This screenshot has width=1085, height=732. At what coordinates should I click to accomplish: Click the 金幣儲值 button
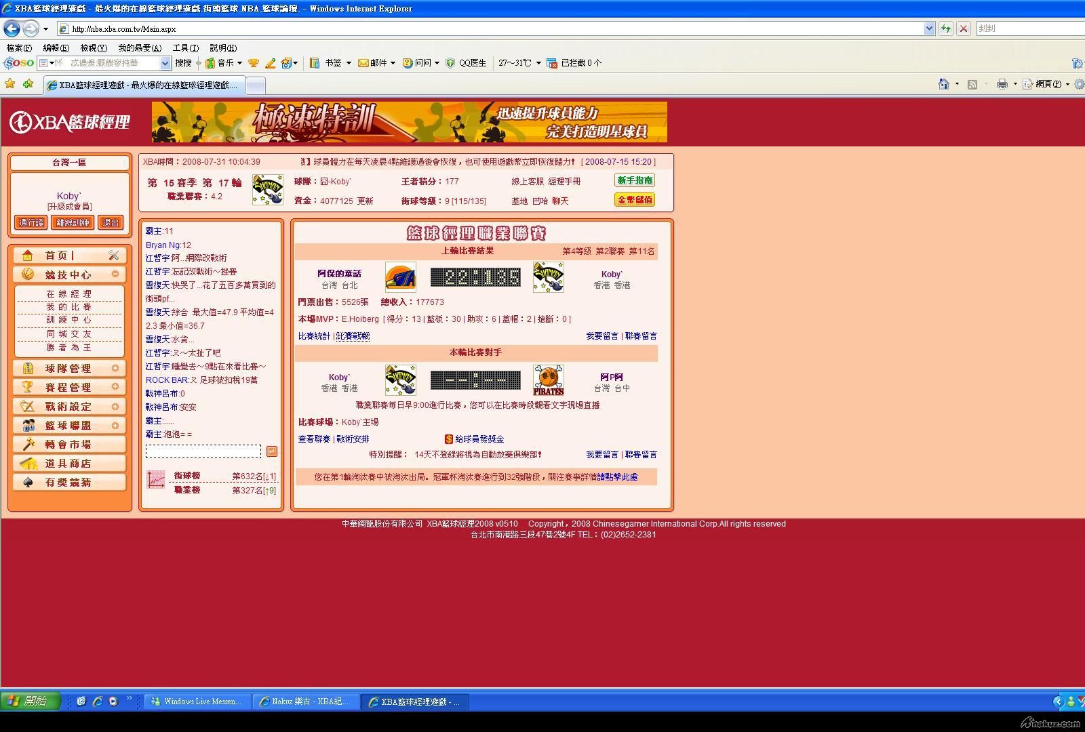coord(635,200)
